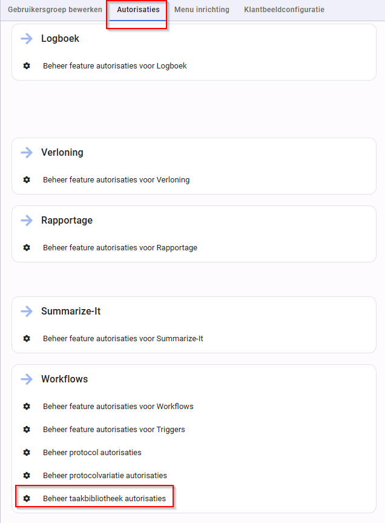Click the gear icon beside Verloning feature autorisaties
This screenshot has width=385, height=523.
pyautogui.click(x=27, y=180)
